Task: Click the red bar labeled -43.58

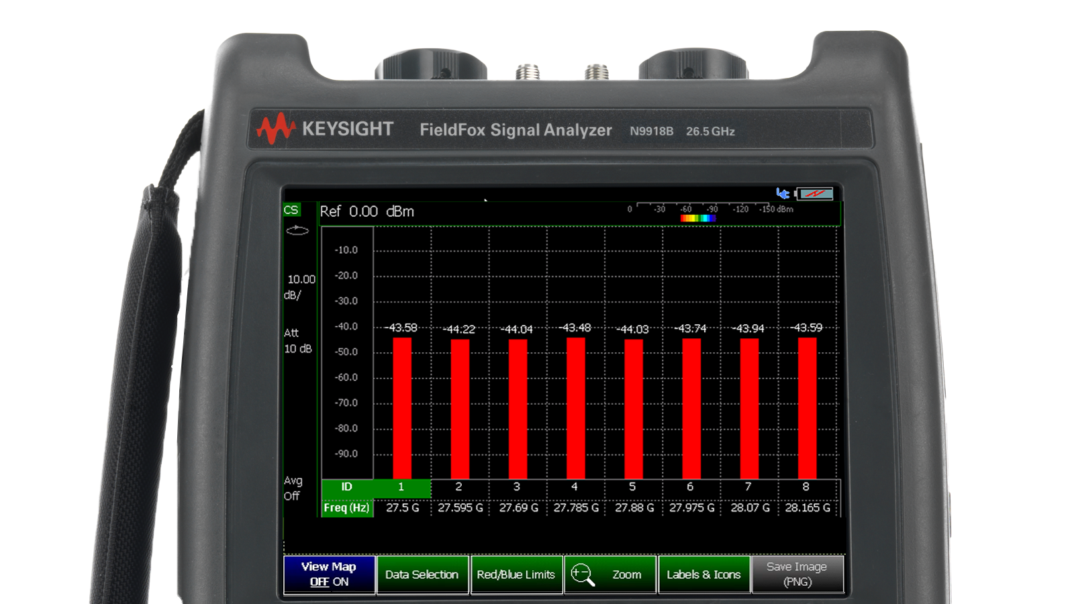Action: 402,408
